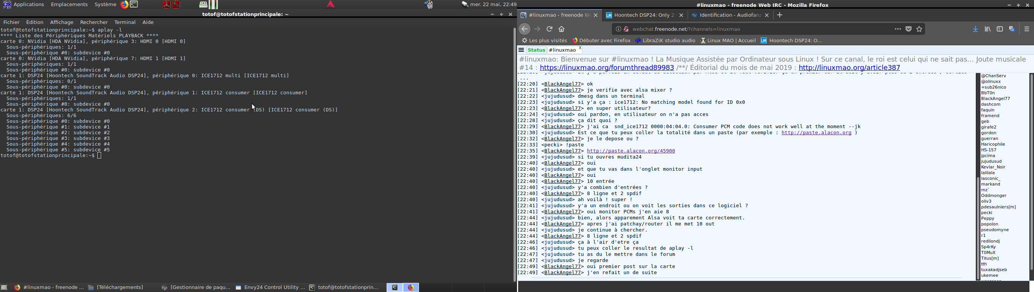Open the Emplacements menu
The width and height of the screenshot is (1034, 292).
click(70, 5)
